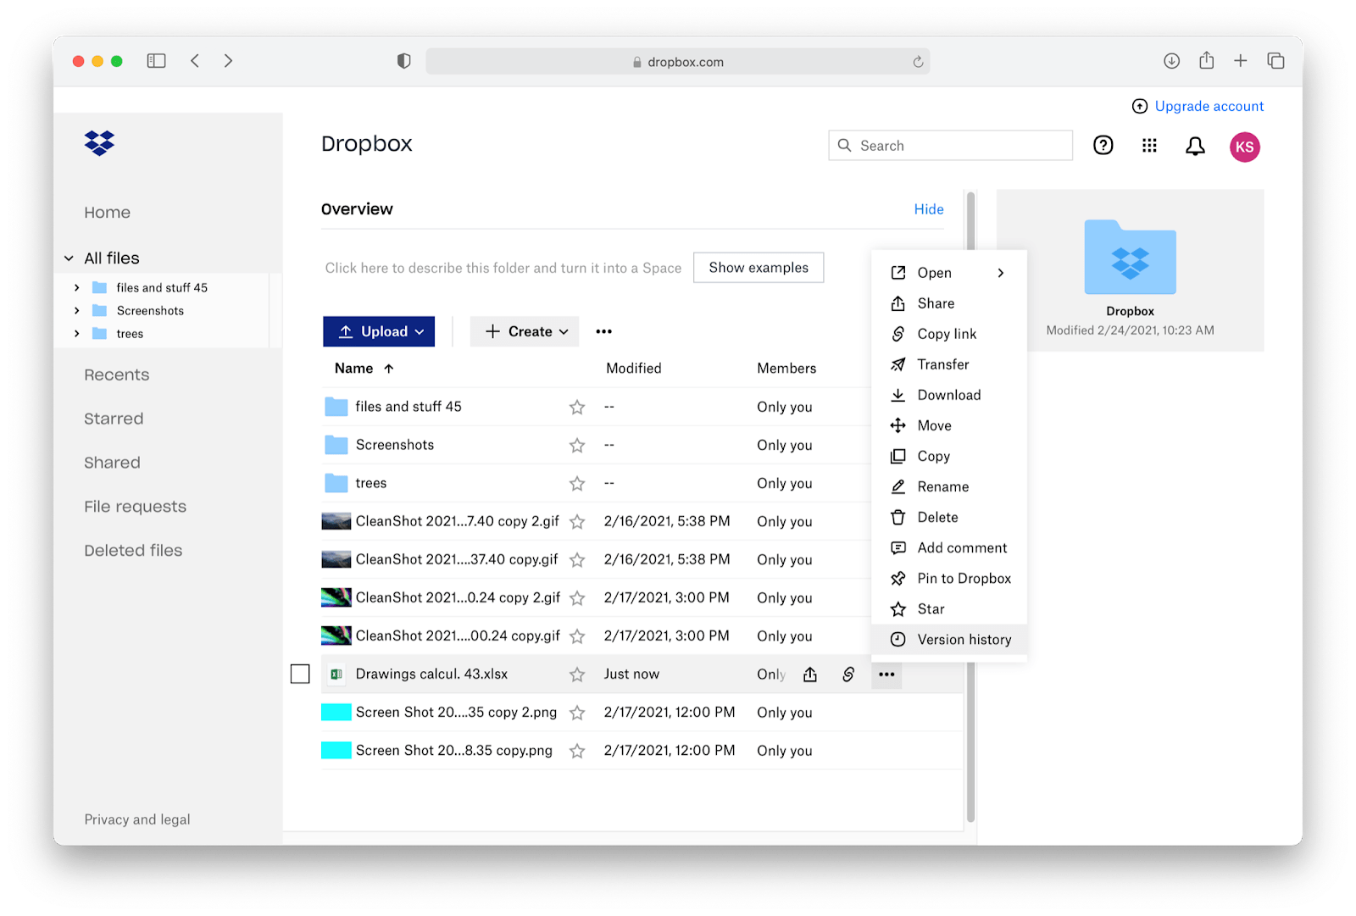The image size is (1356, 916).
Task: Open the Upload dropdown button
Action: click(x=379, y=331)
